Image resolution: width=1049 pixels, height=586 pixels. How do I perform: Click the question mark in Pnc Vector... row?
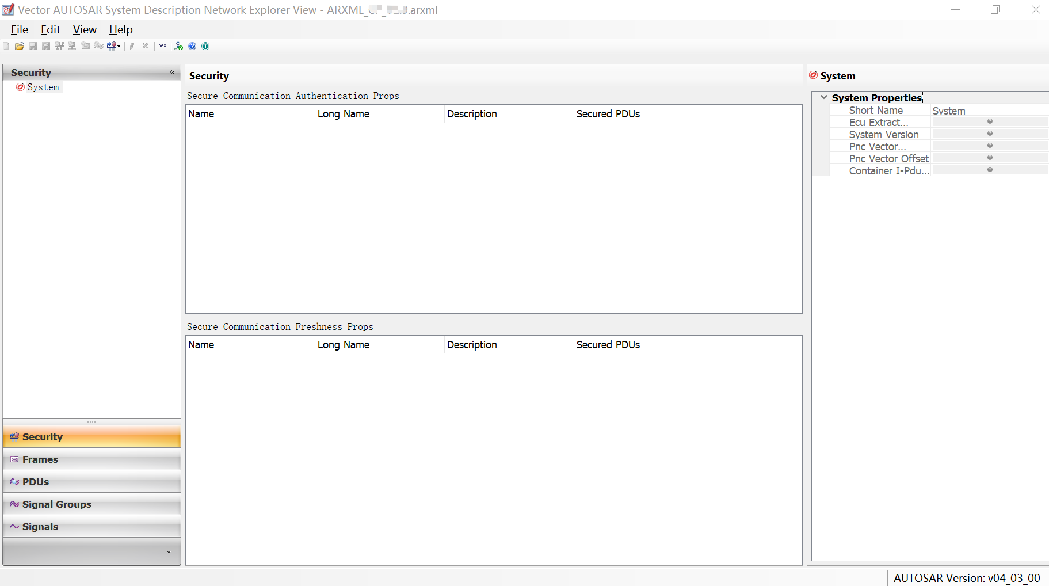(x=990, y=146)
